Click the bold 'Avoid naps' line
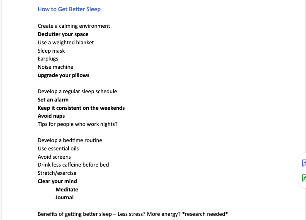This screenshot has height=220, width=306. click(51, 116)
